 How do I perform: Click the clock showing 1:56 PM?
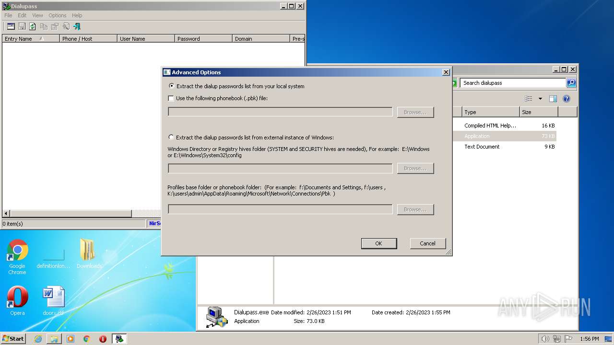click(589, 339)
